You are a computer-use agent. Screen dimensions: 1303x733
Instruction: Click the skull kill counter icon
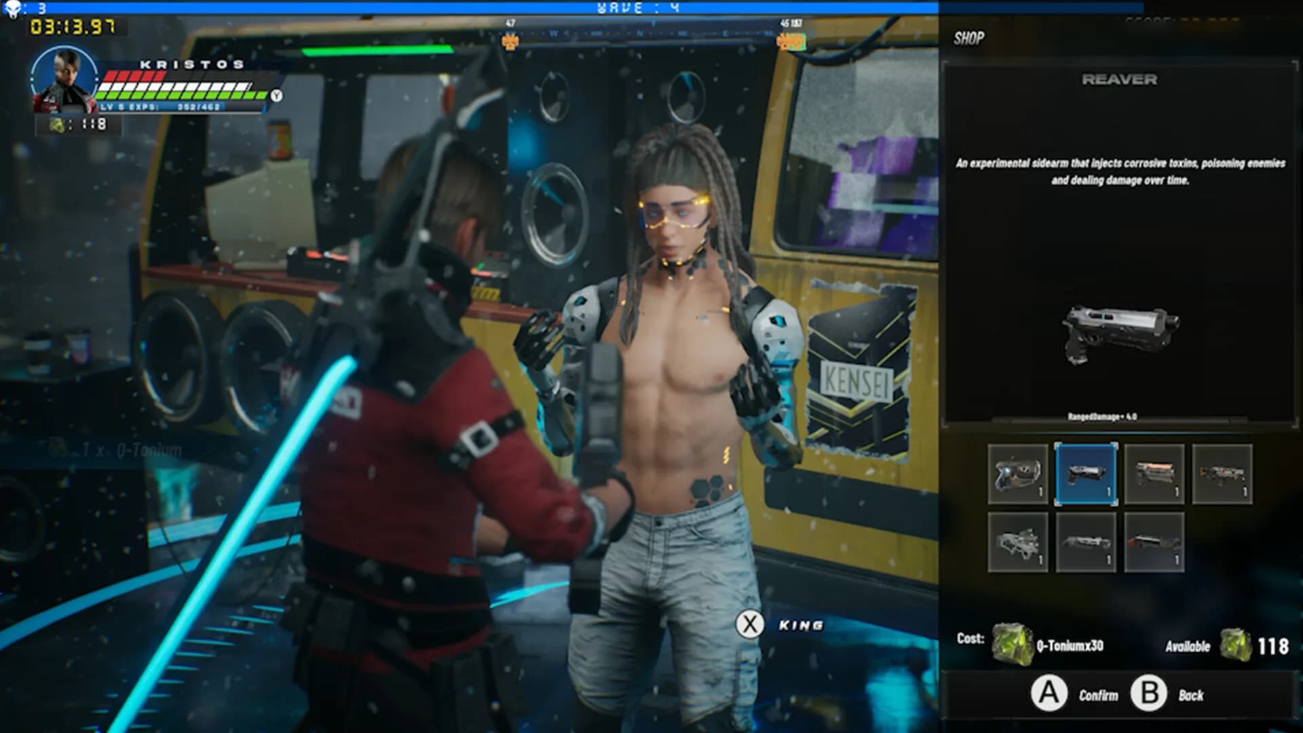(13, 9)
